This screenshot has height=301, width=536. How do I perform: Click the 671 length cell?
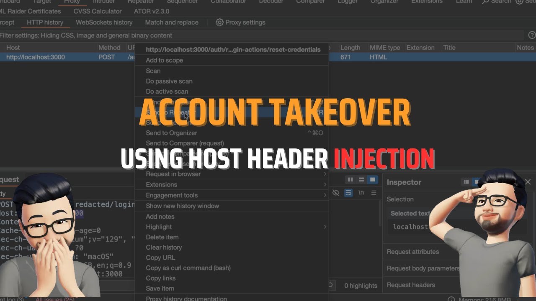tap(345, 57)
